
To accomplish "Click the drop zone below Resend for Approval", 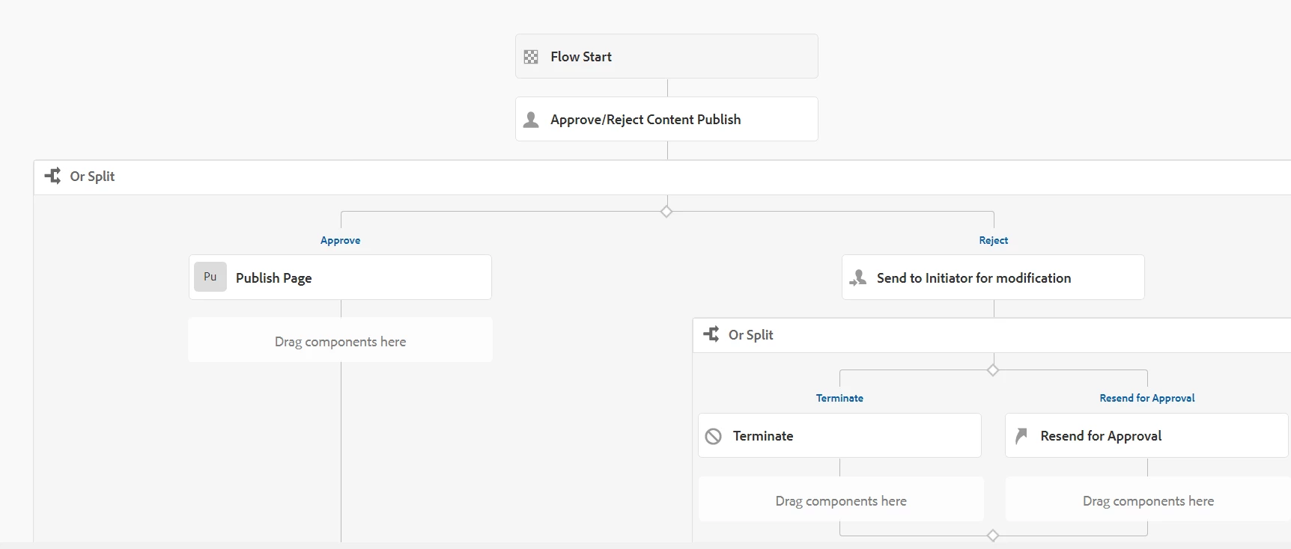I will point(1147,500).
